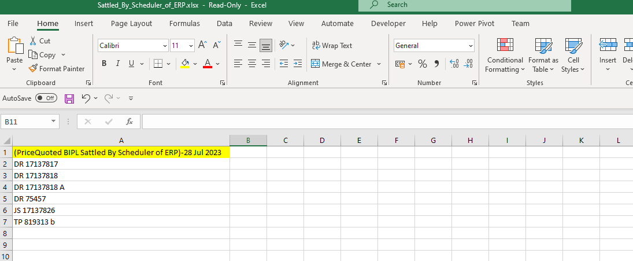Screen dimensions: 633x261
Task: Open the font size 11 dropdown
Action: pos(191,46)
